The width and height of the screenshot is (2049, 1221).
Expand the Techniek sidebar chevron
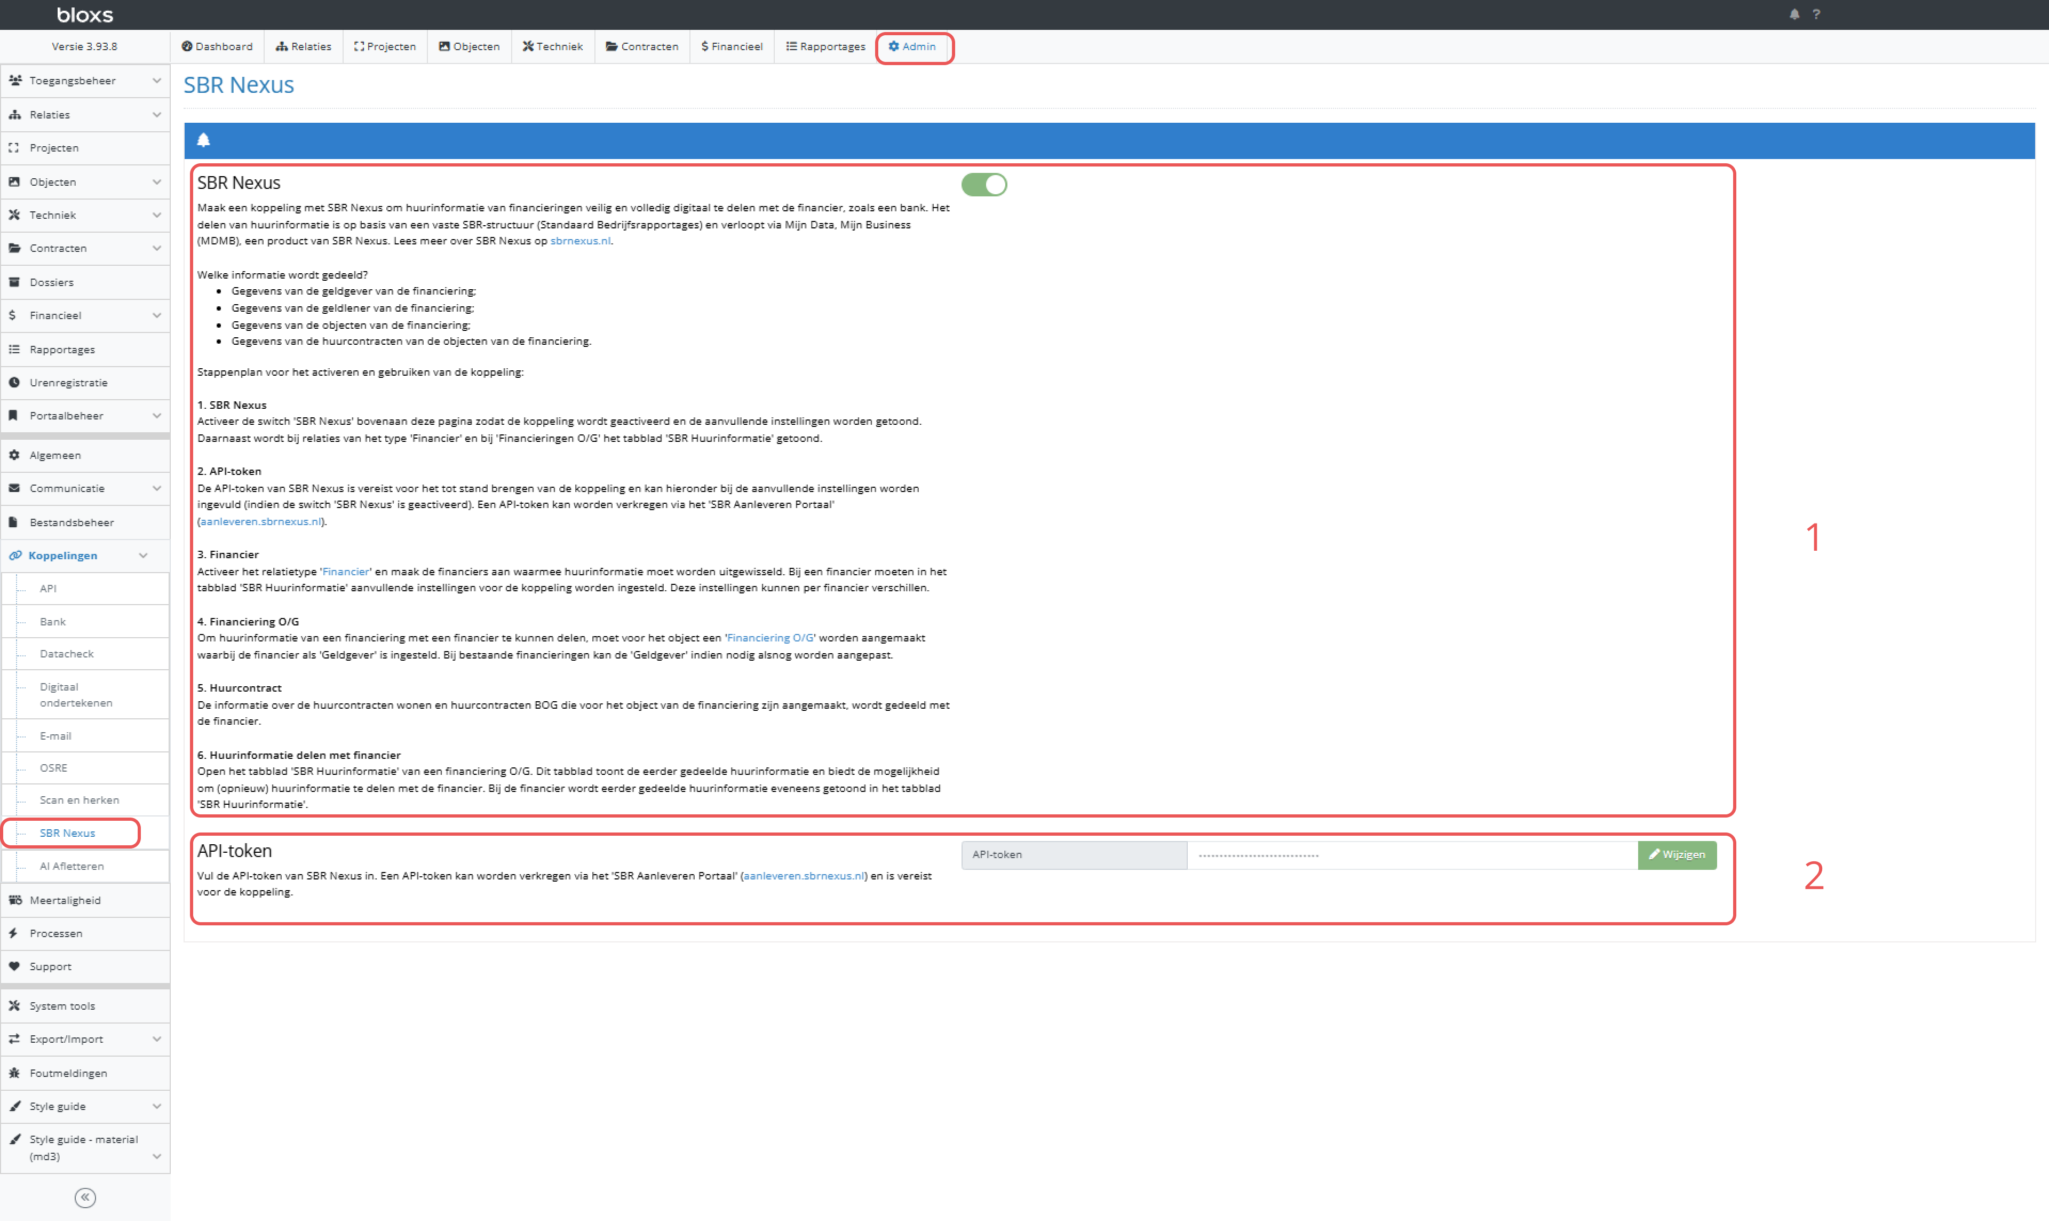[156, 215]
